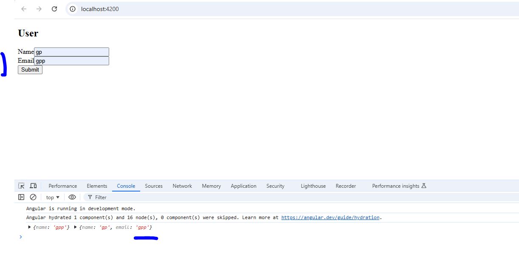The width and height of the screenshot is (519, 278).
Task: Show the console sidebar icon
Action: click(x=21, y=197)
